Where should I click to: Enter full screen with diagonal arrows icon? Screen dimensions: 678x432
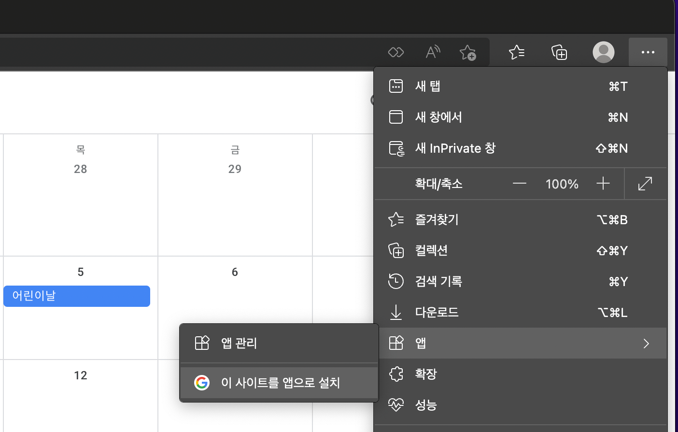pyautogui.click(x=646, y=184)
